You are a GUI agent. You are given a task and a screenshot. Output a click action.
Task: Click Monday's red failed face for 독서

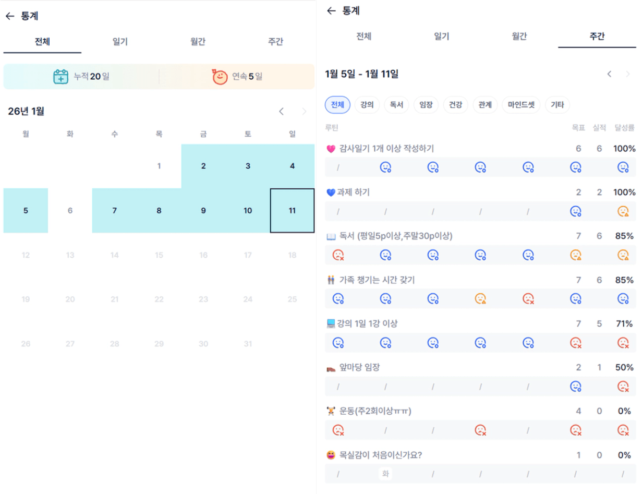(x=338, y=255)
